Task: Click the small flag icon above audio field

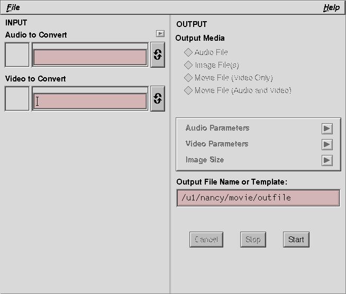Action: pyautogui.click(x=160, y=33)
